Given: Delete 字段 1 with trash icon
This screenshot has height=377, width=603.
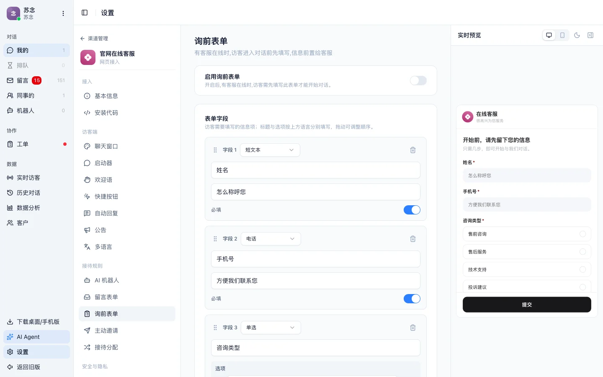Looking at the screenshot, I should point(413,150).
